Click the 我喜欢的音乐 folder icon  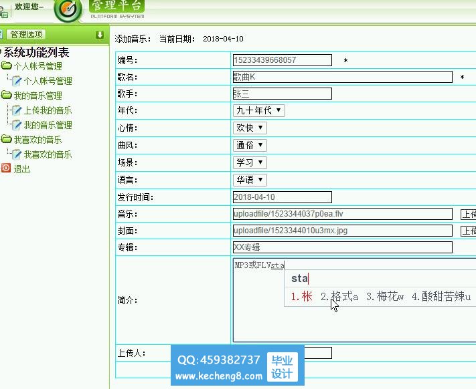tap(7, 140)
